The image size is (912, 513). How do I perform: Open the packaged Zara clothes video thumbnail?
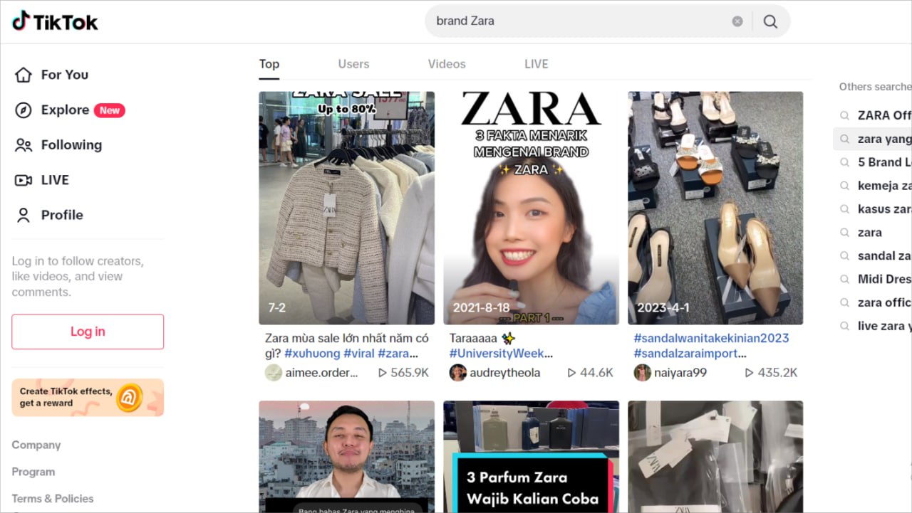click(x=715, y=456)
